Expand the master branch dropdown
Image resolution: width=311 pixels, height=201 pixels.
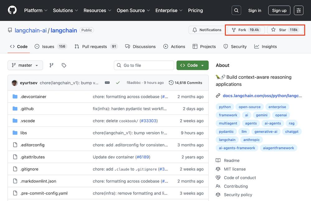[x=25, y=65]
